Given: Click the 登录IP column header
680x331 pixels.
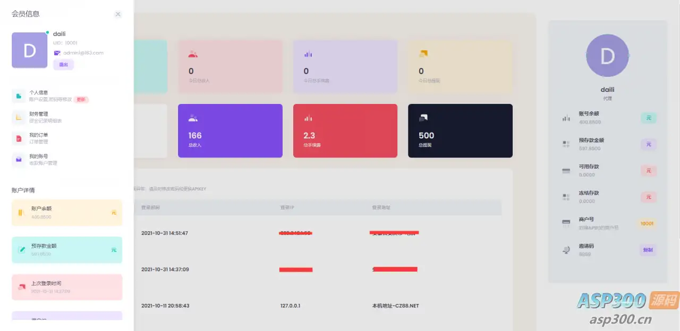Looking at the screenshot, I should point(288,207).
